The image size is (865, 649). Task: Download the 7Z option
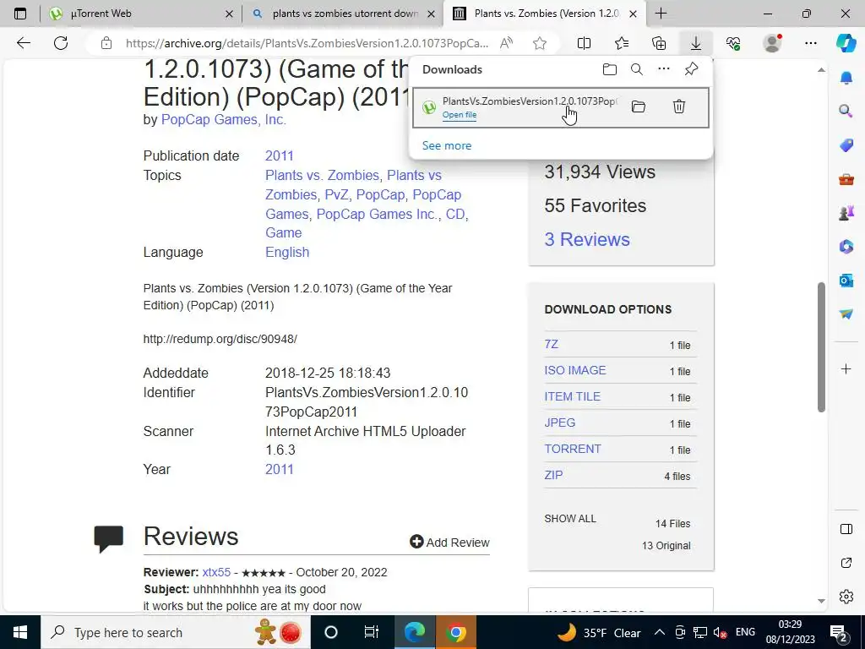(551, 345)
